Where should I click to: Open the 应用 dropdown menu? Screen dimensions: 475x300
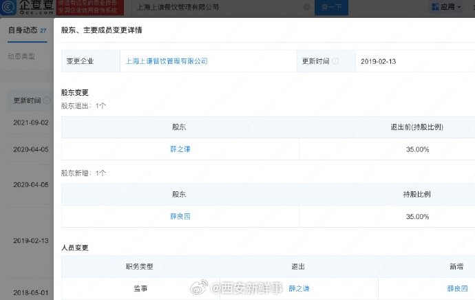tap(446, 7)
